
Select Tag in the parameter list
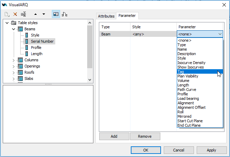click(200, 72)
